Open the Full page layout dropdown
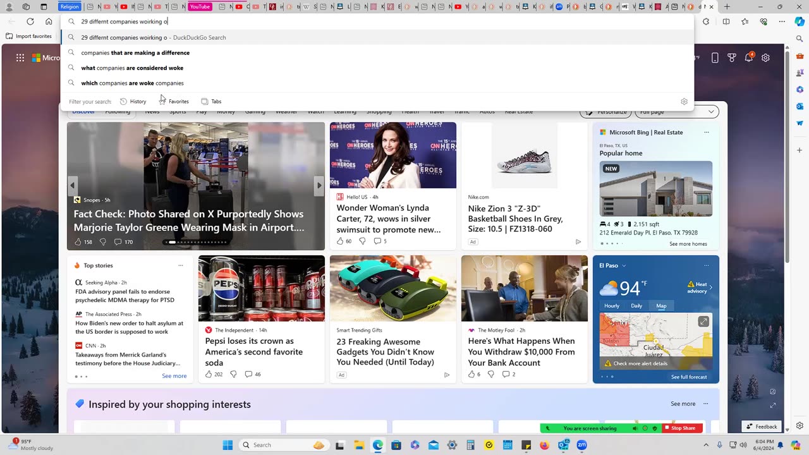809x455 pixels. click(677, 112)
